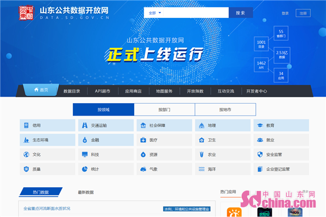Click the 1462 API statistic box

(261, 65)
